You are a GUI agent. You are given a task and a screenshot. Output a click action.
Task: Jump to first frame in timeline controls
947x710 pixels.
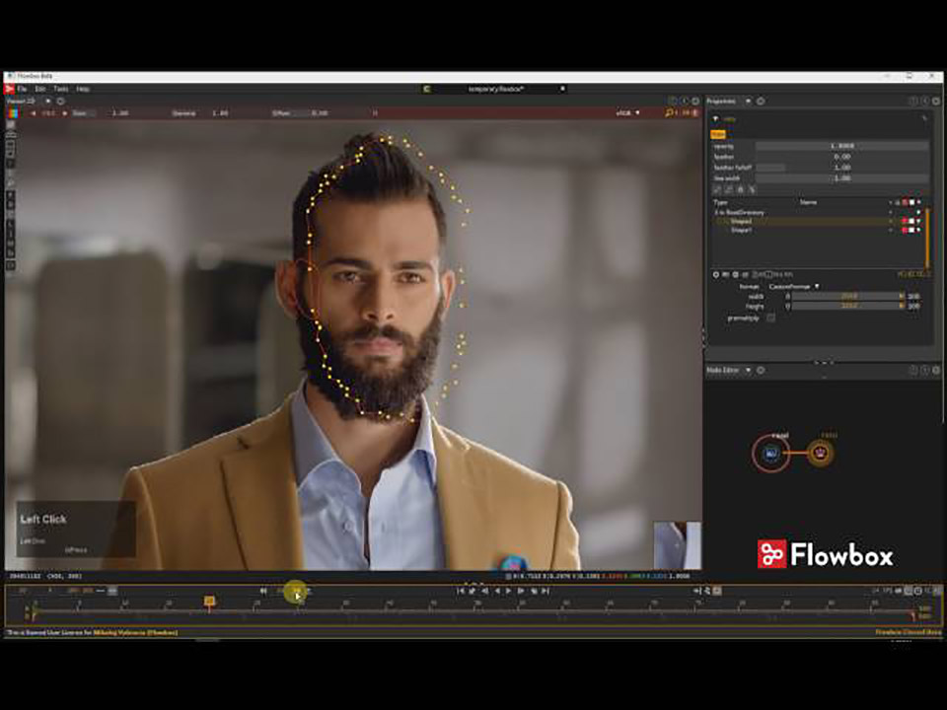tap(461, 591)
